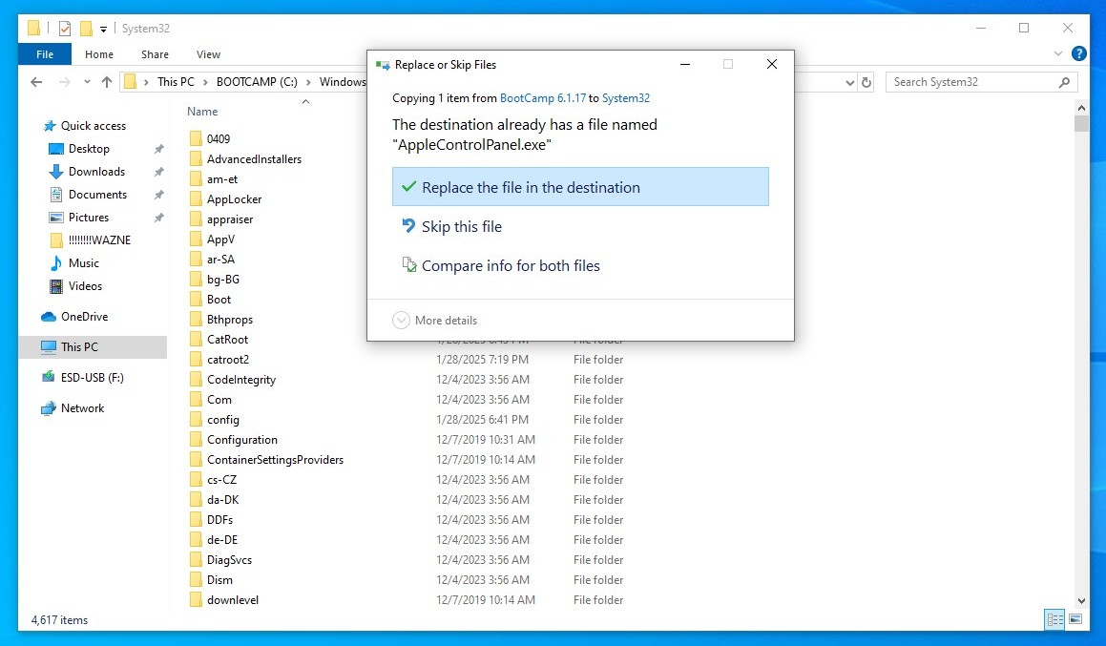The width and height of the screenshot is (1106, 646).
Task: Select the DDFs folder
Action: tap(219, 520)
